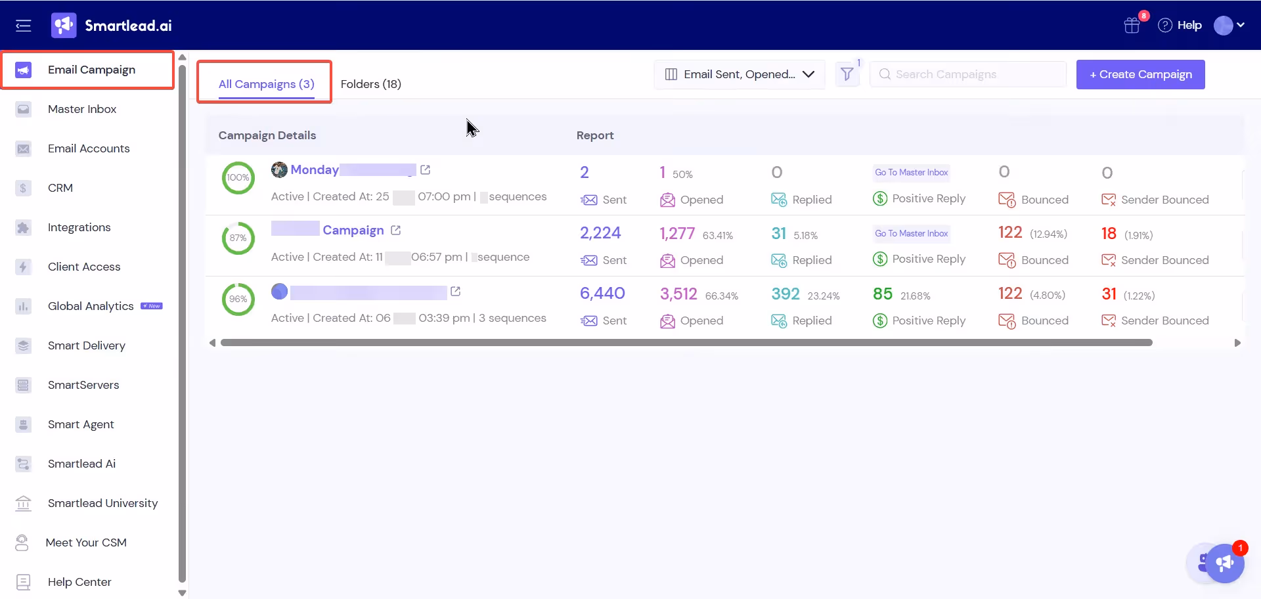Click the Smartlead.ai logo
This screenshot has width=1261, height=599.
(112, 26)
